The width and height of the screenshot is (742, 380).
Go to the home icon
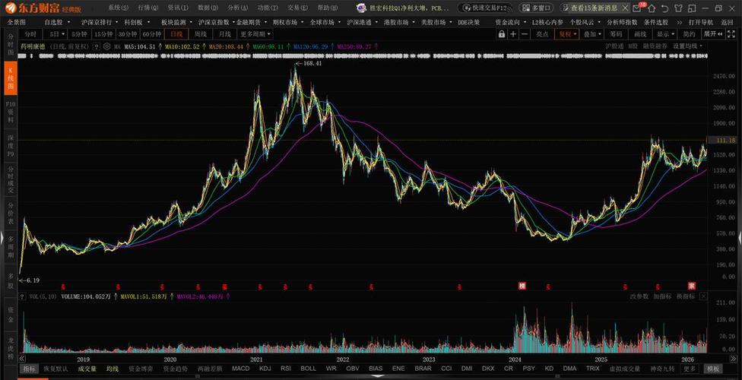[652, 8]
